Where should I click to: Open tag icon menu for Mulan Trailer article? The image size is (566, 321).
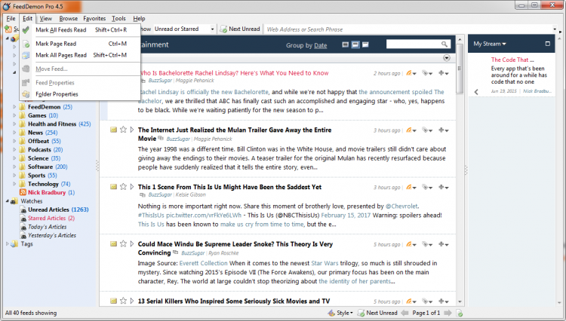427,130
